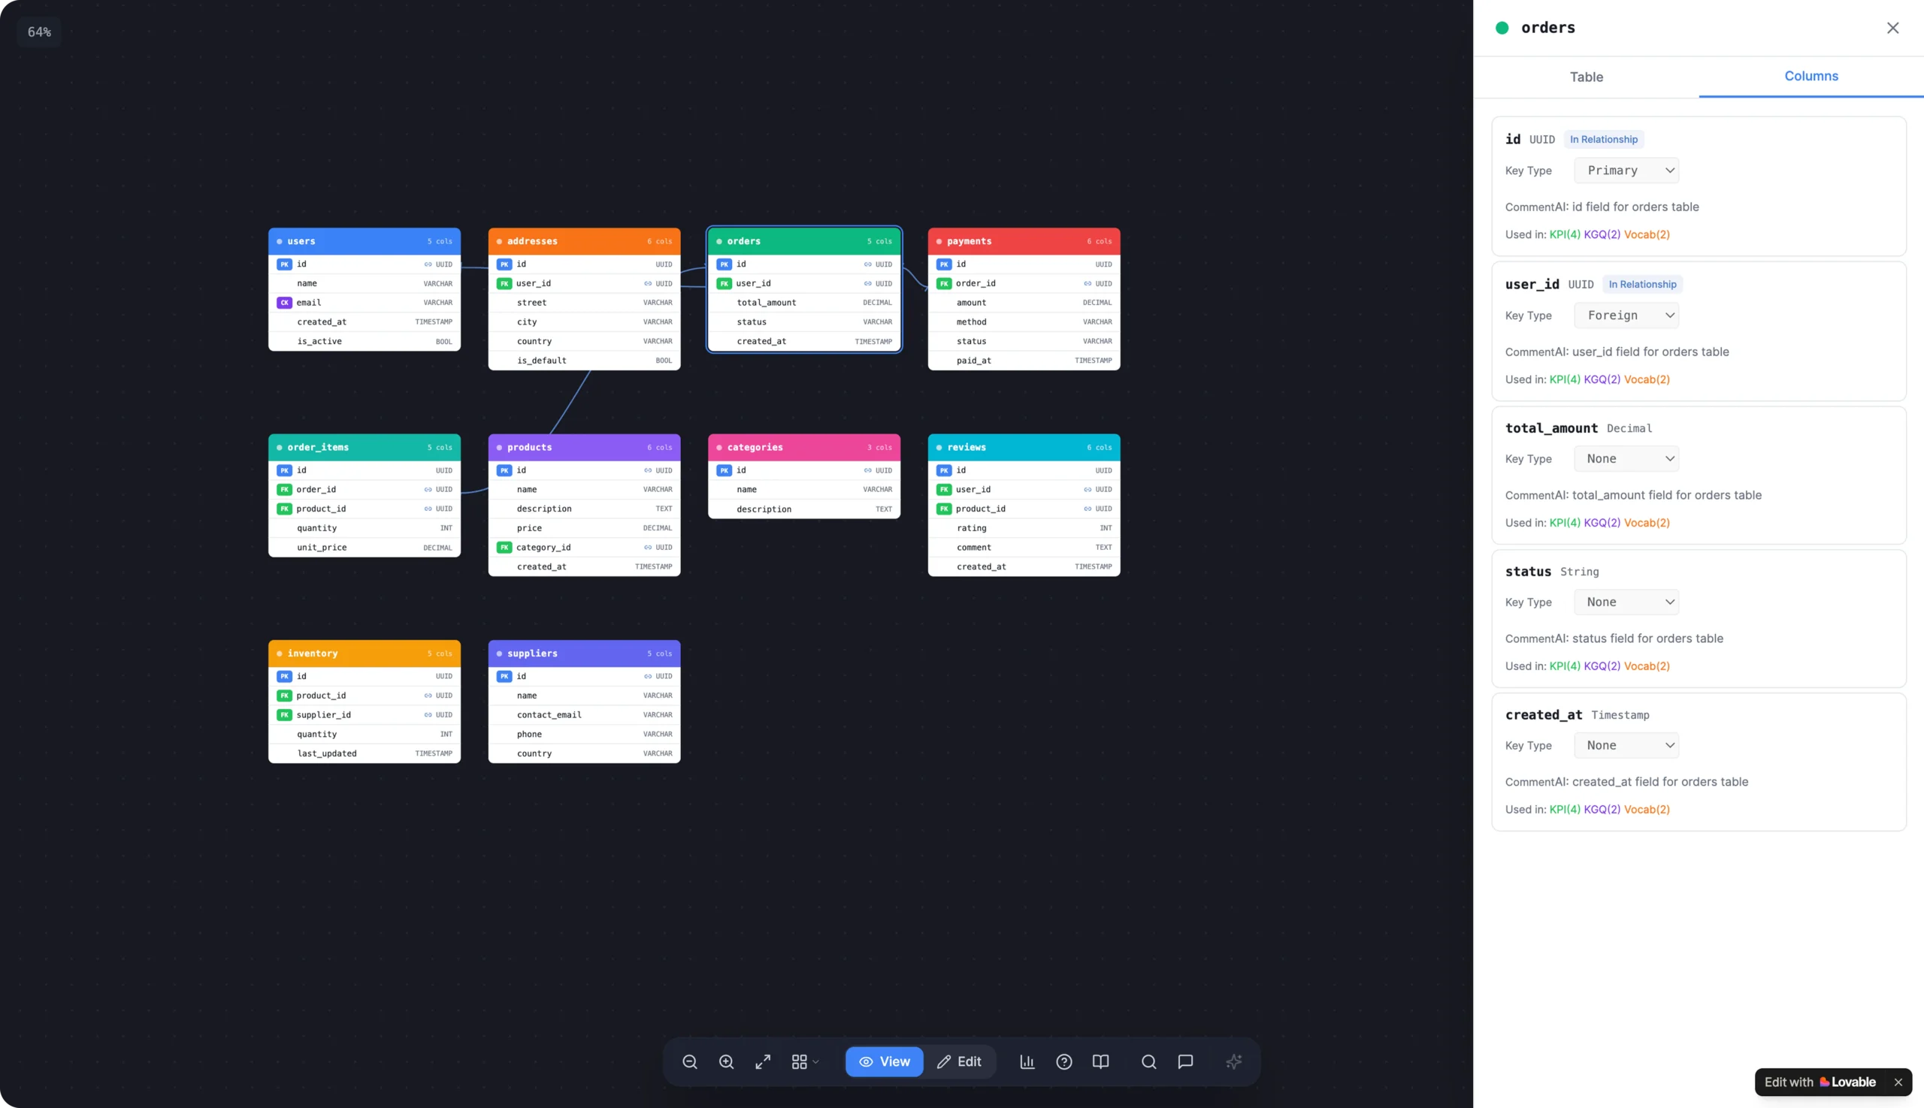Open Key Type dropdown showing Foreign
Viewport: 1924px width, 1108px height.
coord(1626,315)
